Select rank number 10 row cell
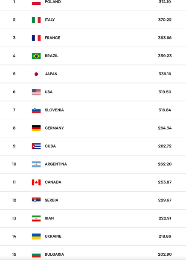This screenshot has width=186, height=260. [x=14, y=164]
